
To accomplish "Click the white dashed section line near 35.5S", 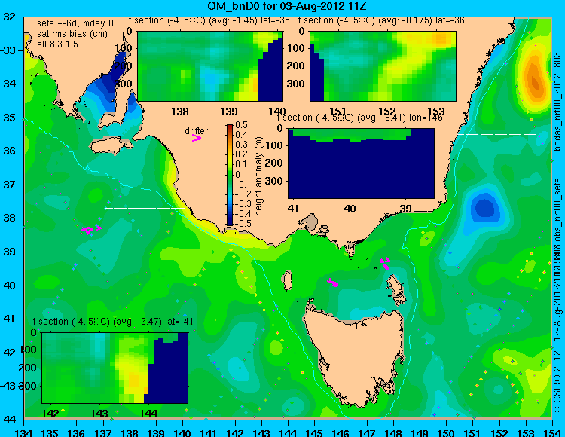I will click(496, 134).
